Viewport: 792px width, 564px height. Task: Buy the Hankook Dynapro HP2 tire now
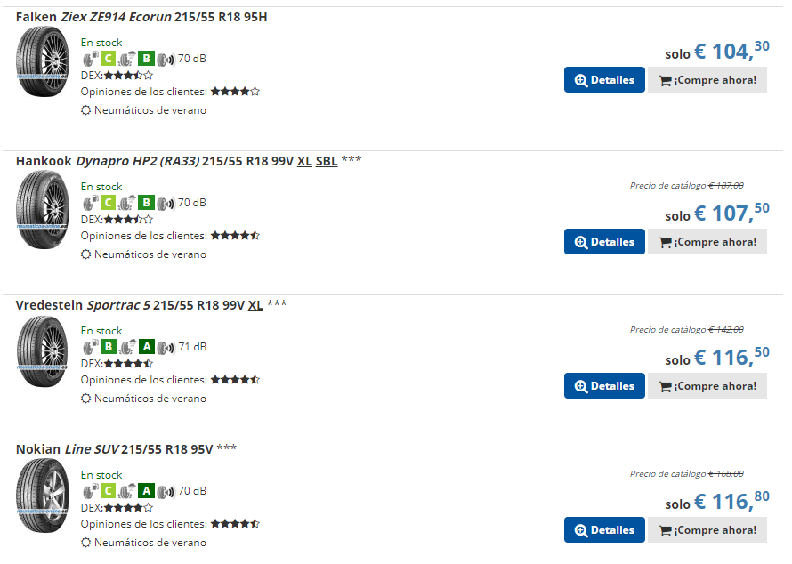coord(707,242)
